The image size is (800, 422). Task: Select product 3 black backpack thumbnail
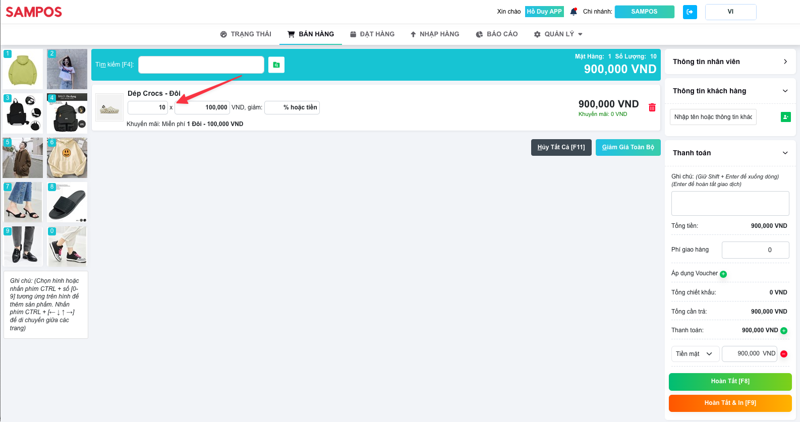23,113
